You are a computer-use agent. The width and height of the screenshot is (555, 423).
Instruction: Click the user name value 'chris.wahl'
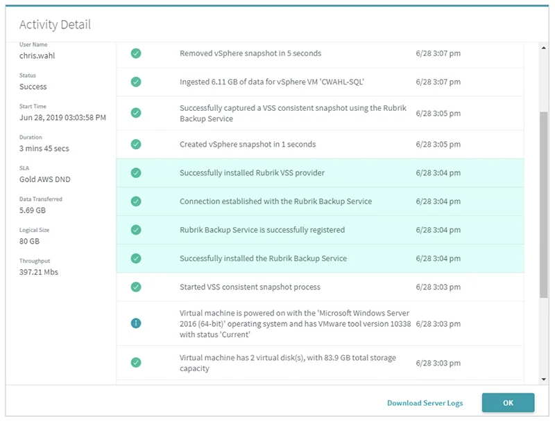pyautogui.click(x=37, y=56)
